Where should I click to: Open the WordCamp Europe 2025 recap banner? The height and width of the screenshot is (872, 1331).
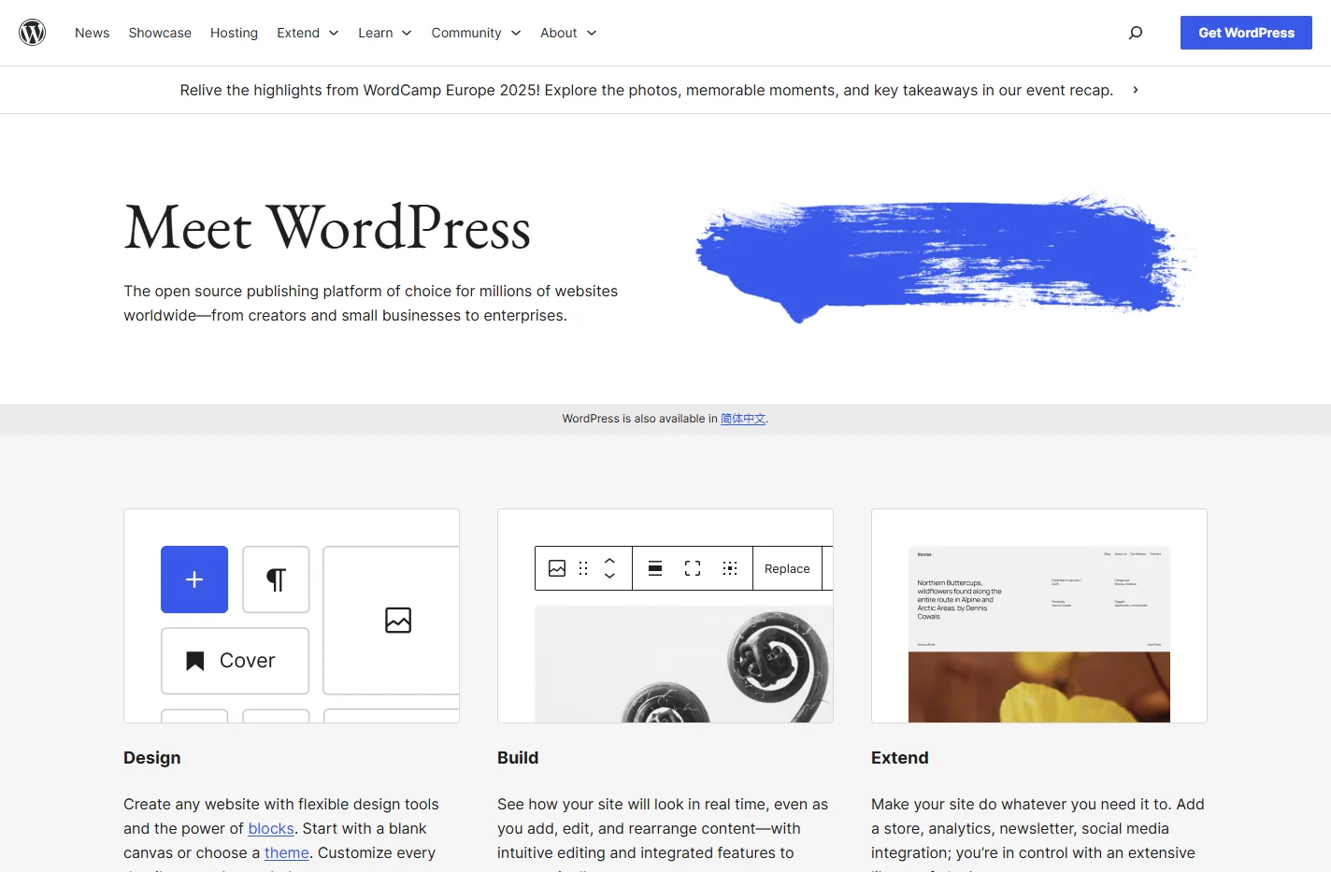[647, 90]
